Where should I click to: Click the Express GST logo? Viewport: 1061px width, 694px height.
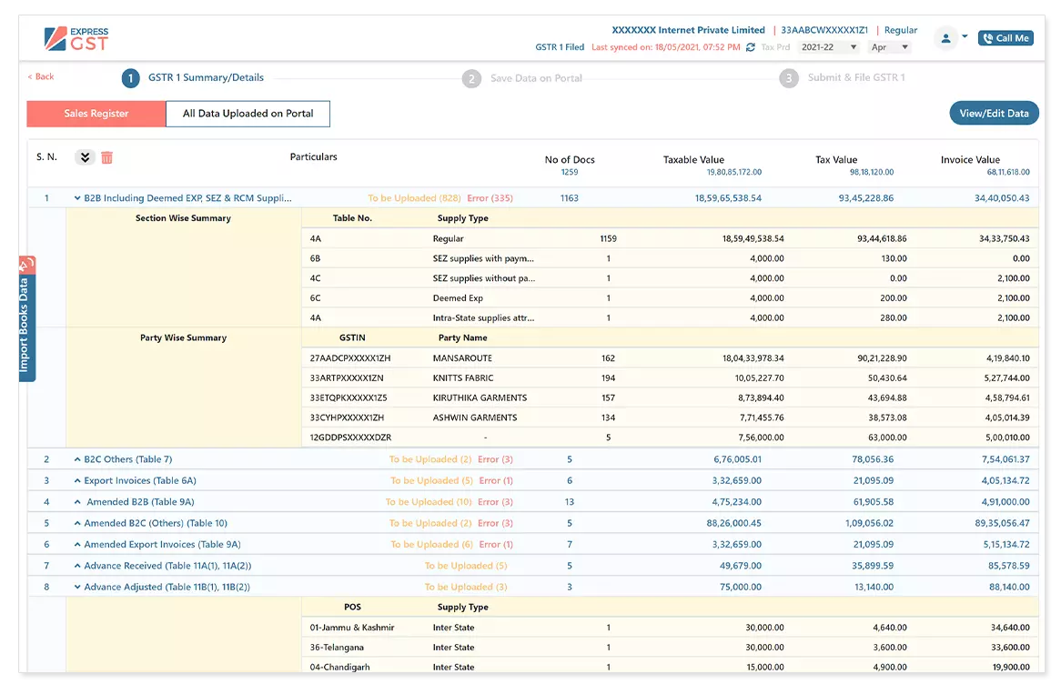point(76,39)
